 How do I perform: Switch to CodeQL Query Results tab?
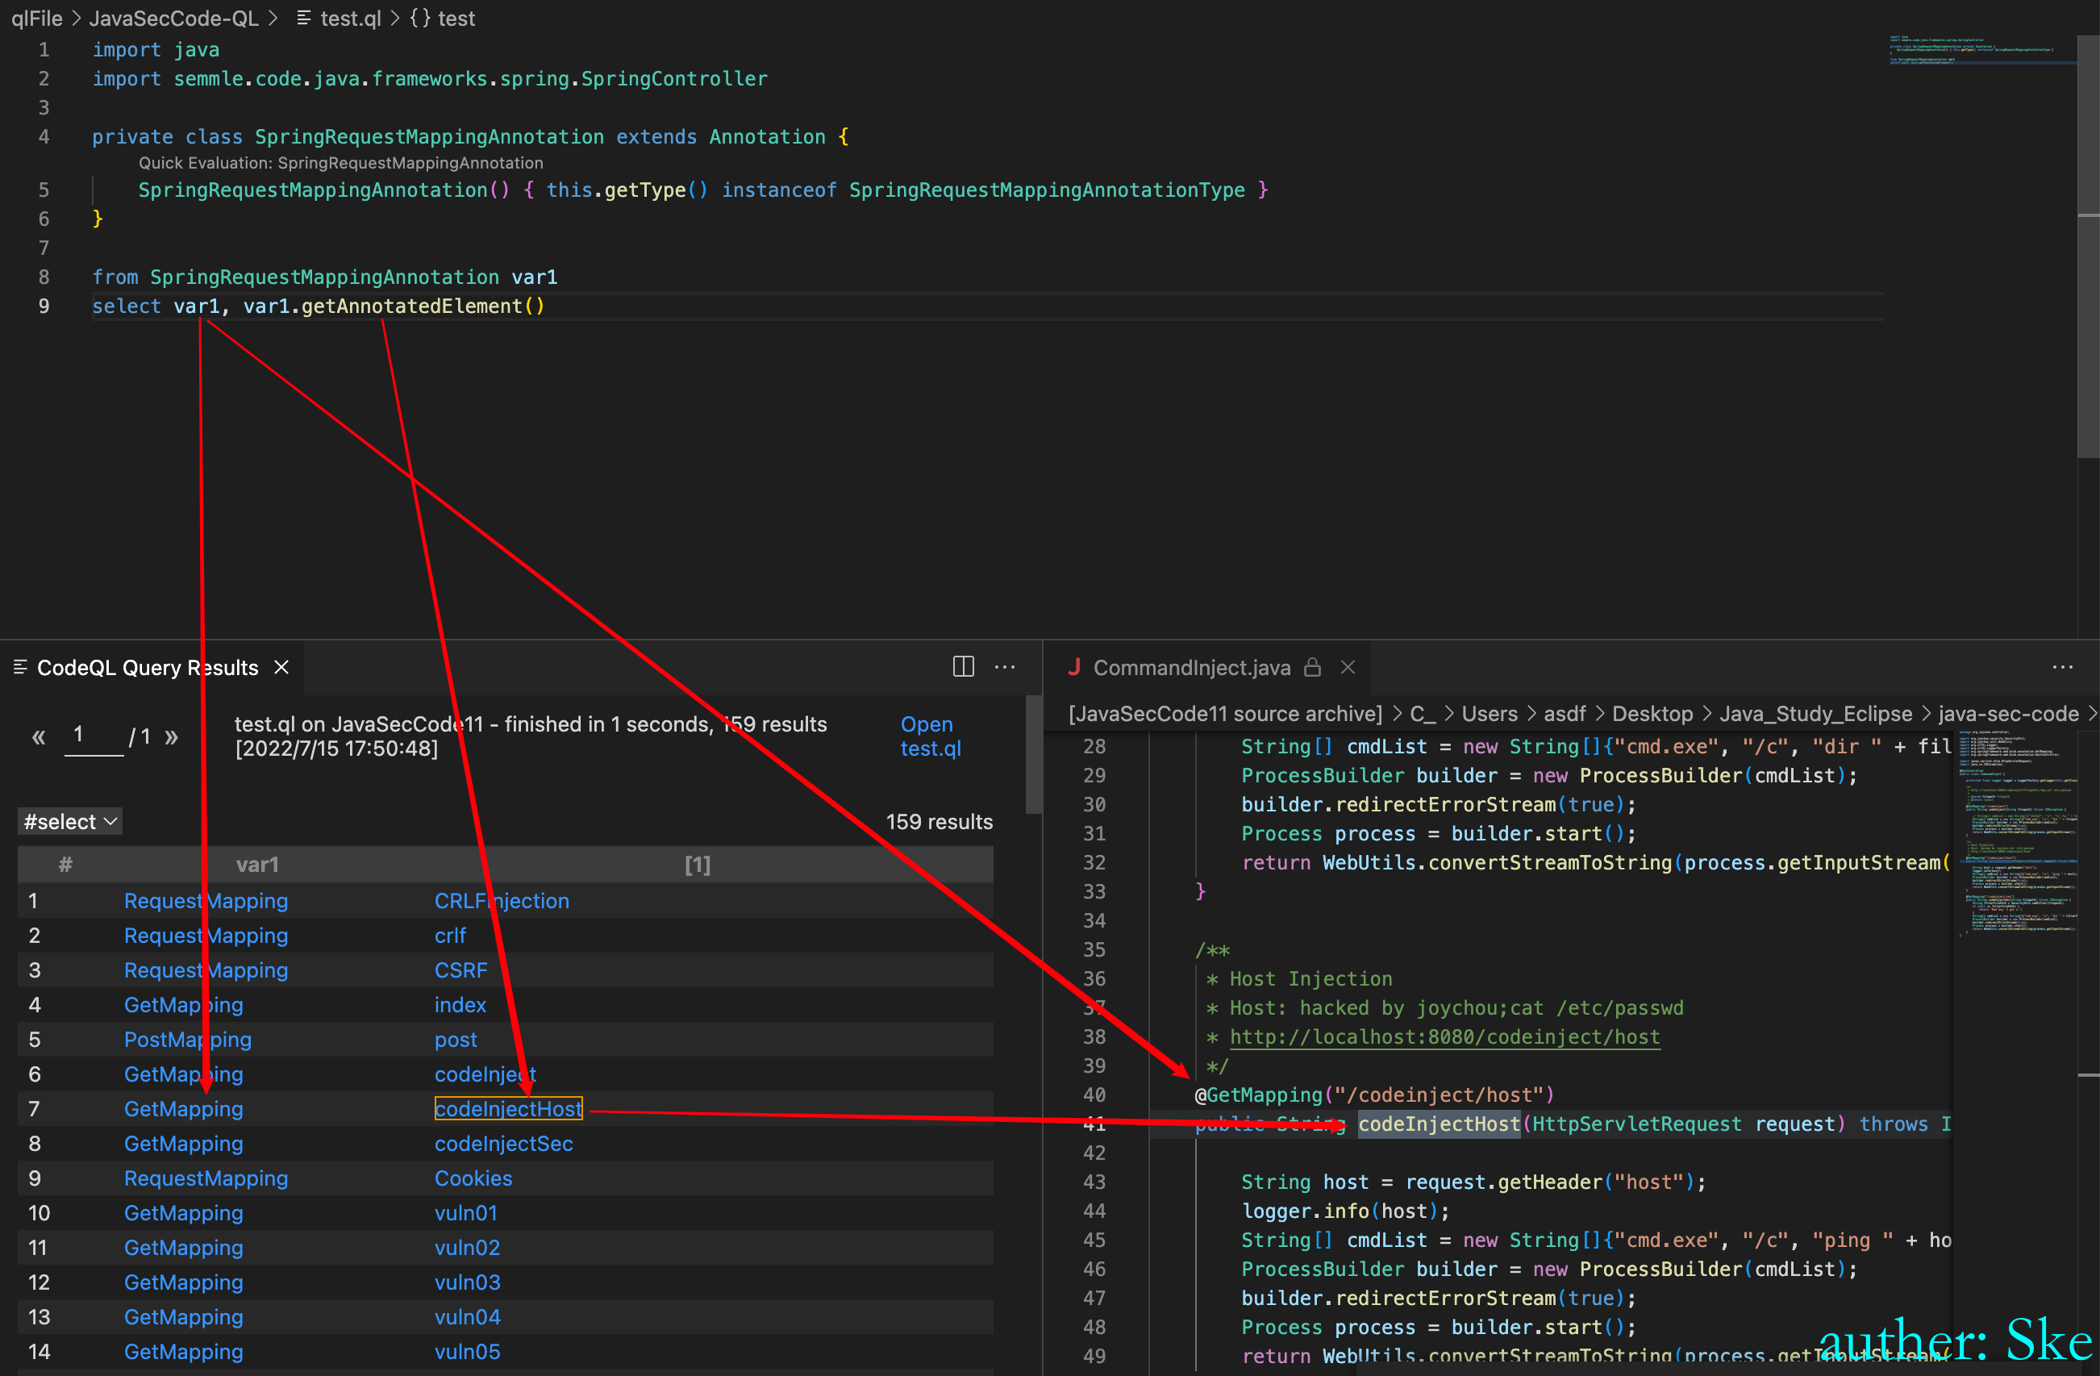point(148,668)
